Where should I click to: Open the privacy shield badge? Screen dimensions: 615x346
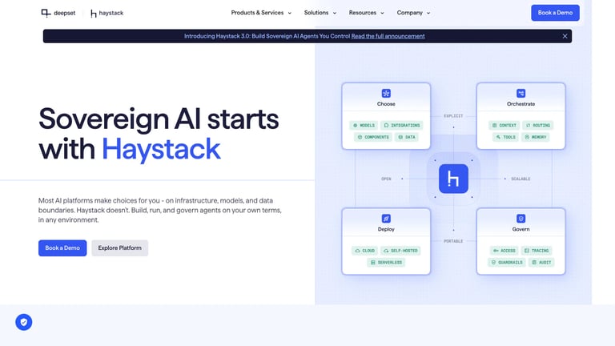coord(24,322)
